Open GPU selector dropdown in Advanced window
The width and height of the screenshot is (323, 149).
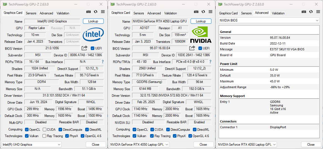[x=247, y=145]
